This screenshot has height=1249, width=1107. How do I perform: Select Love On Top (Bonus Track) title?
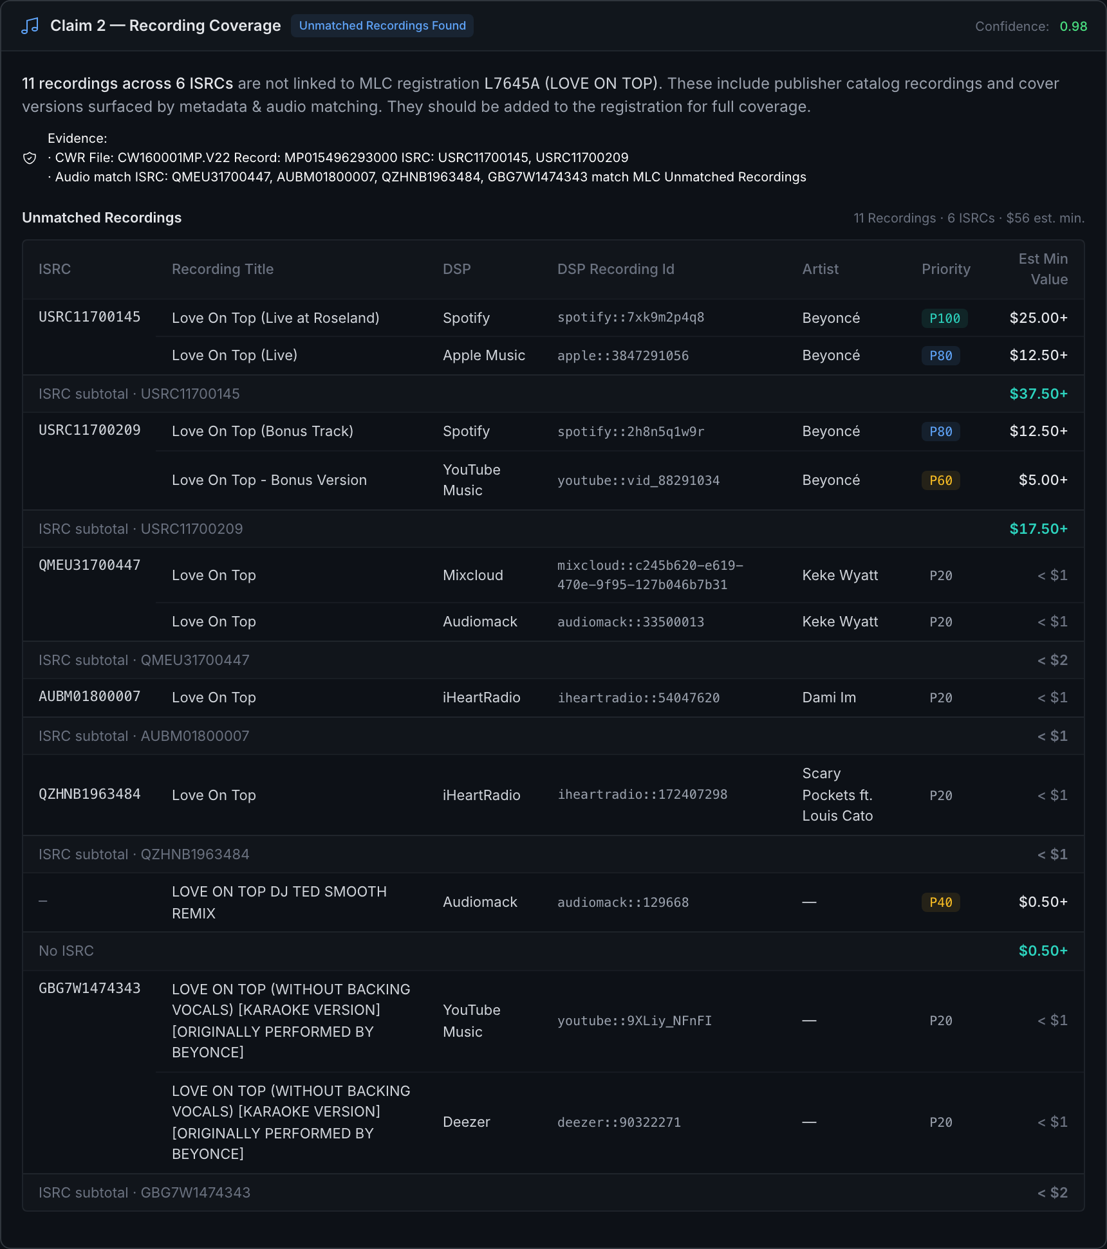(x=263, y=431)
